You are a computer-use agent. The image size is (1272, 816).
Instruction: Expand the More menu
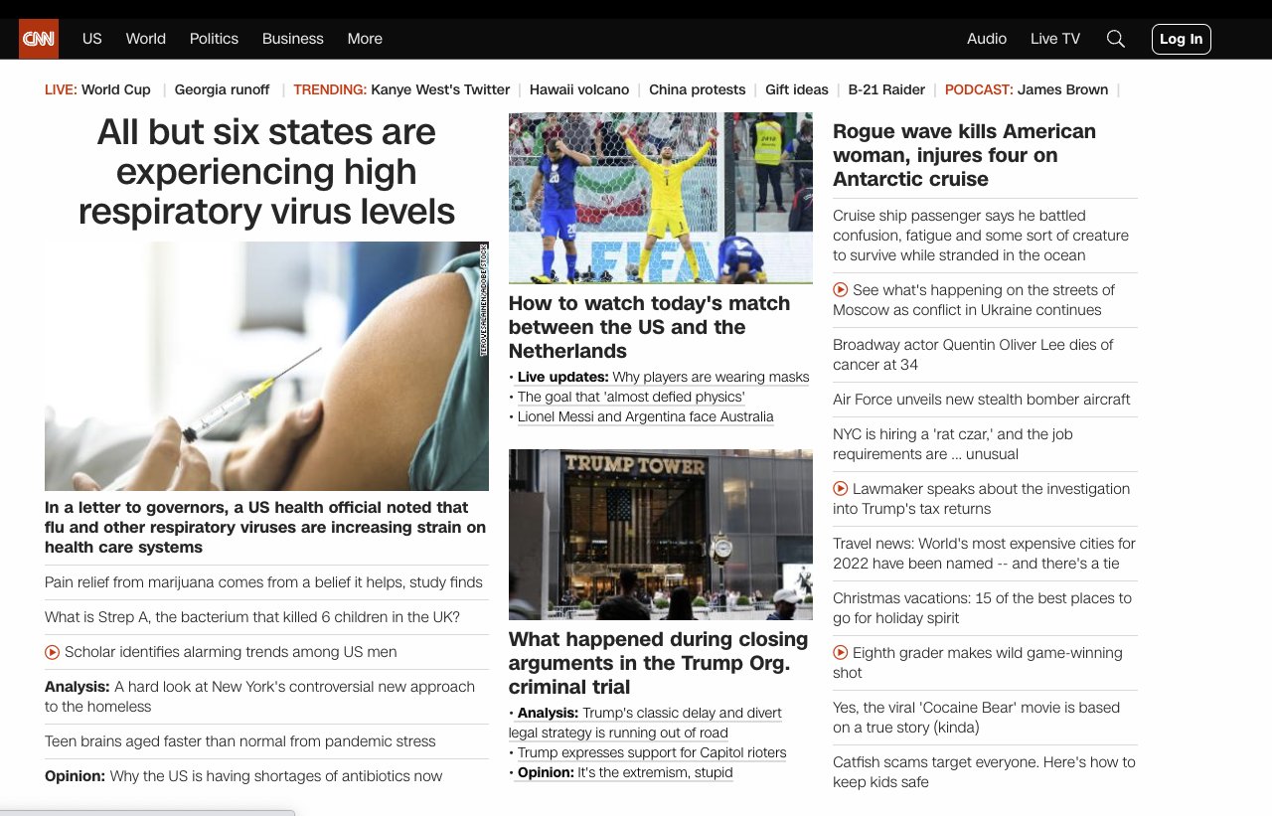point(365,39)
